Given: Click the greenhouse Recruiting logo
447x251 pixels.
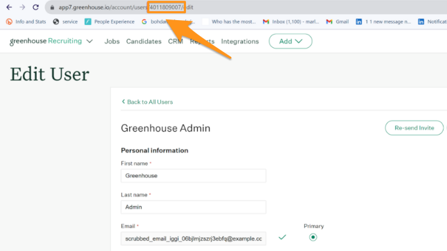Looking at the screenshot, I should tap(46, 42).
